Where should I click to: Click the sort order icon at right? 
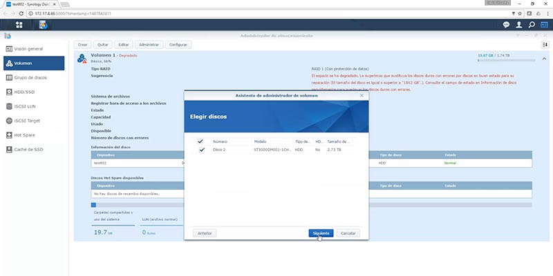tap(545, 45)
